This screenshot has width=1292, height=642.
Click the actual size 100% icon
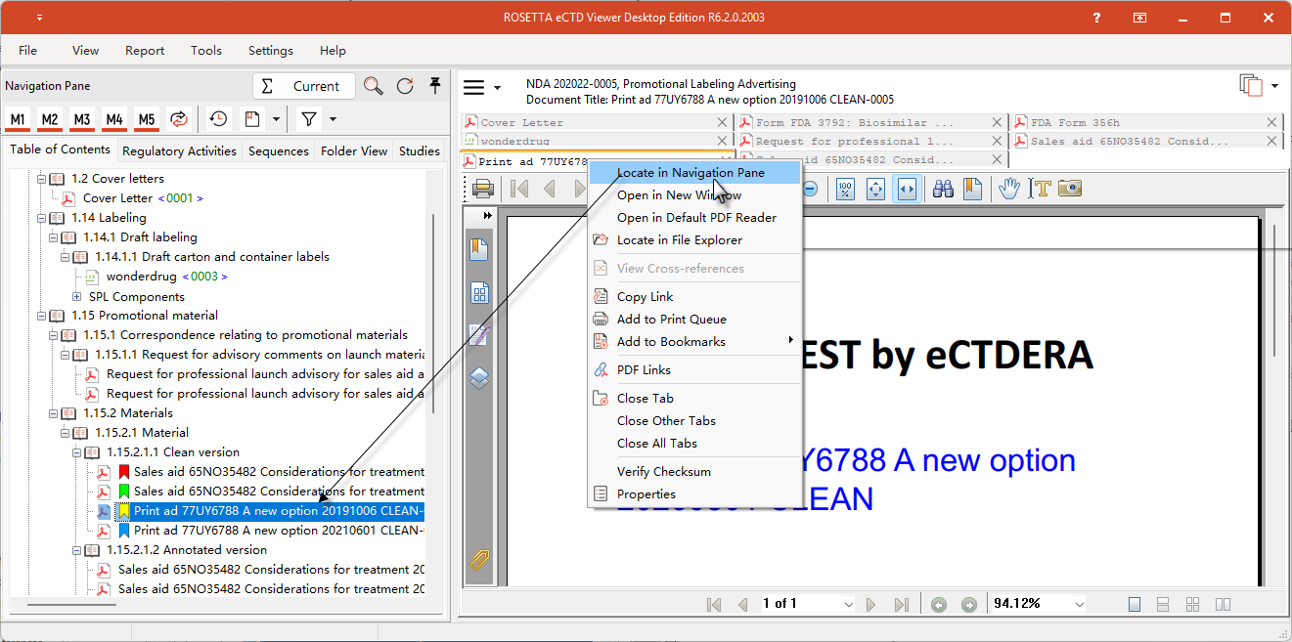[x=845, y=189]
